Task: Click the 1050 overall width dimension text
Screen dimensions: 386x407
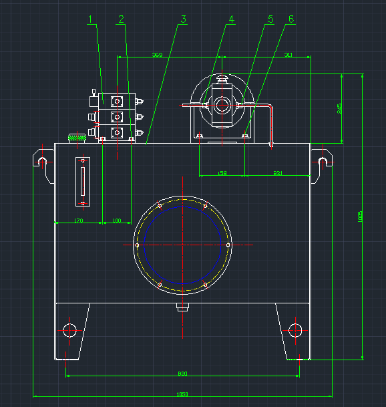Action: coord(182,394)
